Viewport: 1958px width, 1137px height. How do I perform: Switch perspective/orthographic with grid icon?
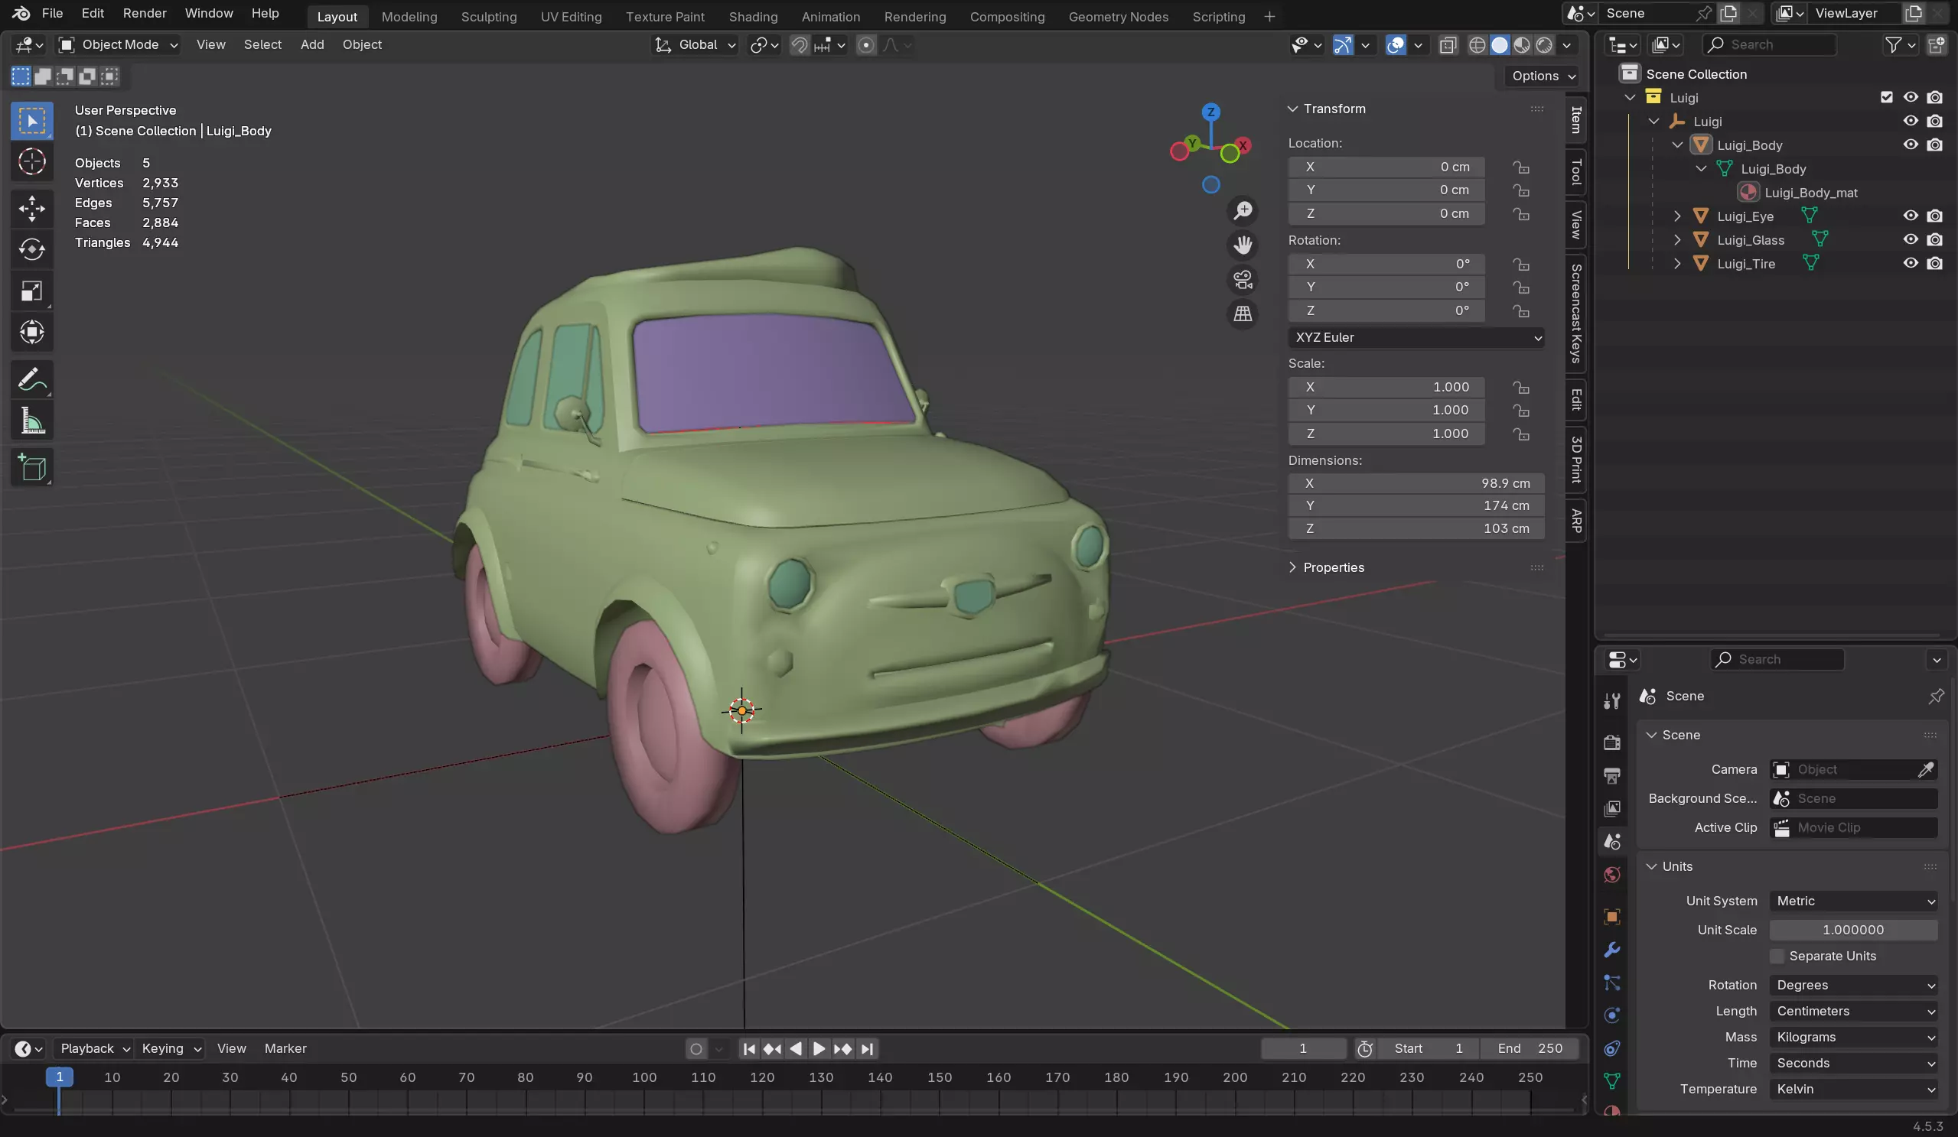coord(1243,313)
